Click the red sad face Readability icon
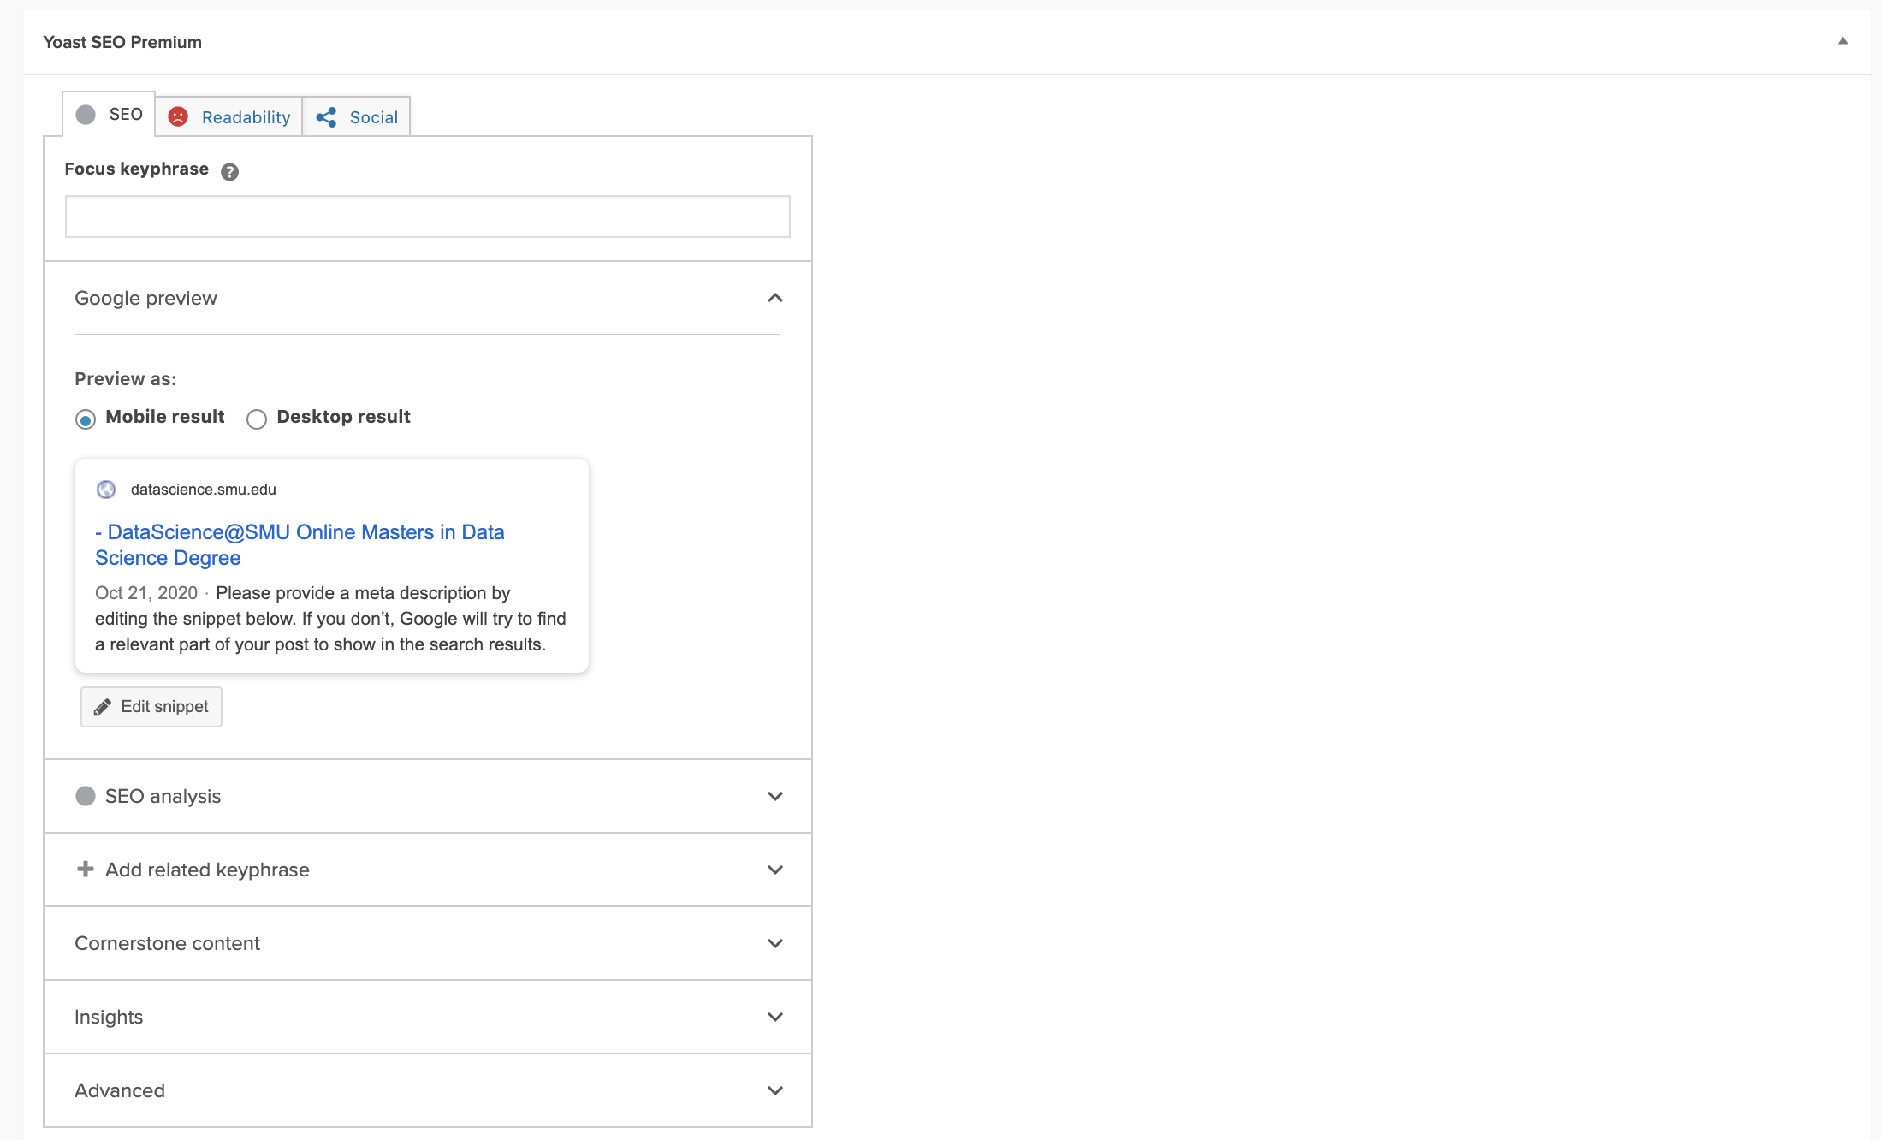 point(178,117)
